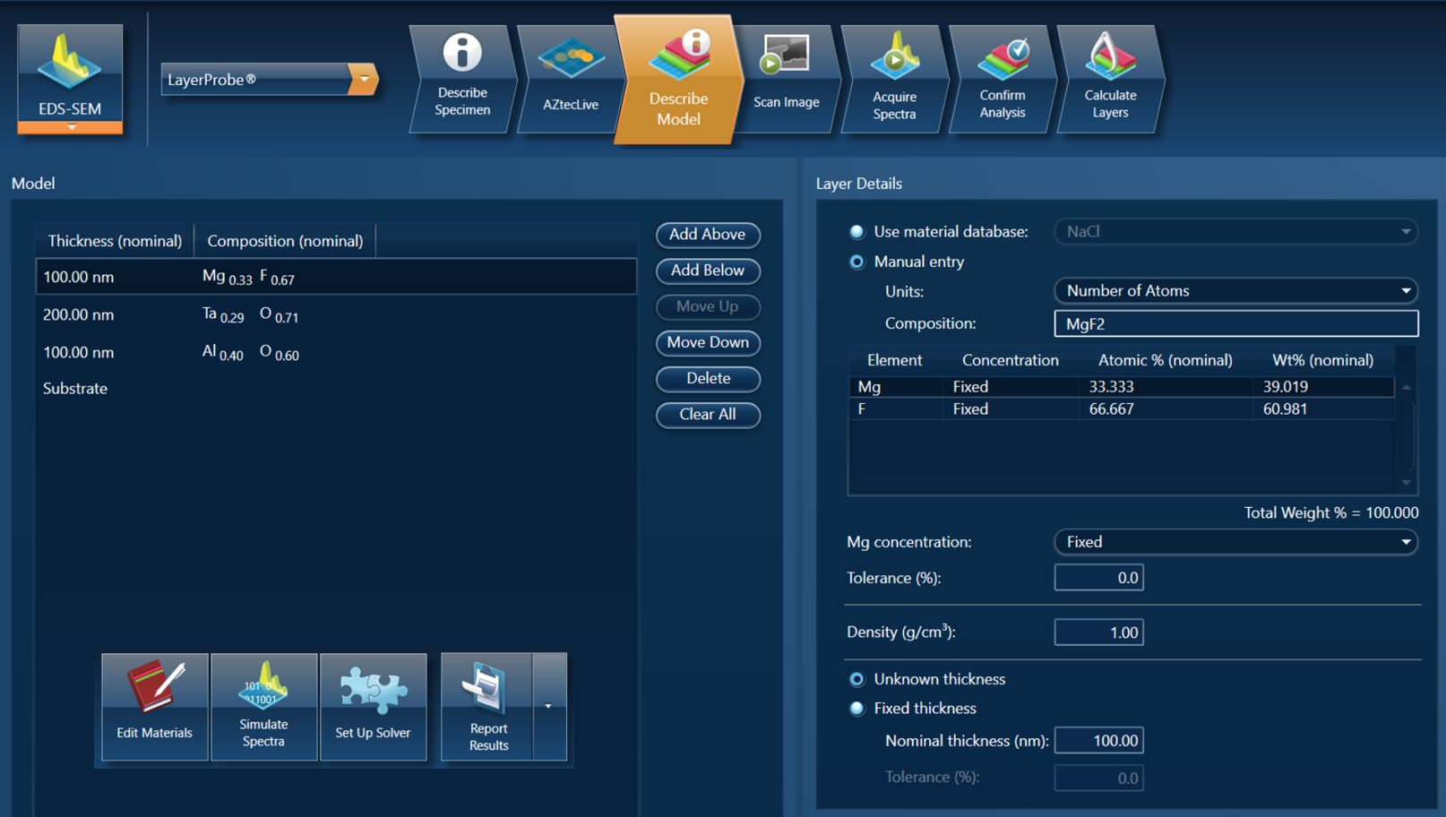Click the element table scroll-up arrow
Screen dimensions: 1446x817
(x=1407, y=387)
